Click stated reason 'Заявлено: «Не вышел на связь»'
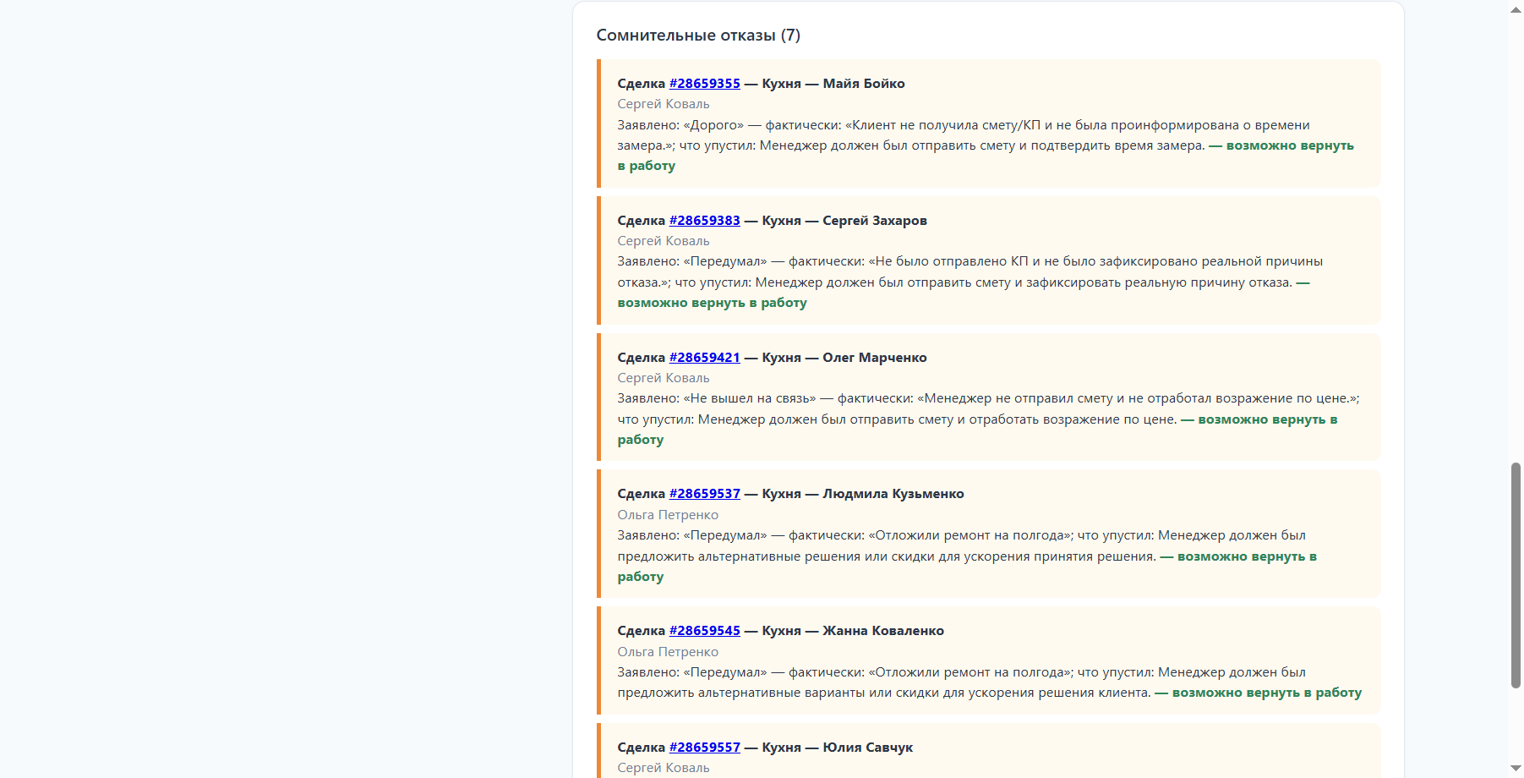Viewport: 1524px width, 778px height. click(x=717, y=398)
